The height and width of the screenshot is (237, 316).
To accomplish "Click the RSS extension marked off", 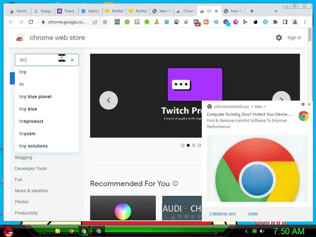I will 197,23.
